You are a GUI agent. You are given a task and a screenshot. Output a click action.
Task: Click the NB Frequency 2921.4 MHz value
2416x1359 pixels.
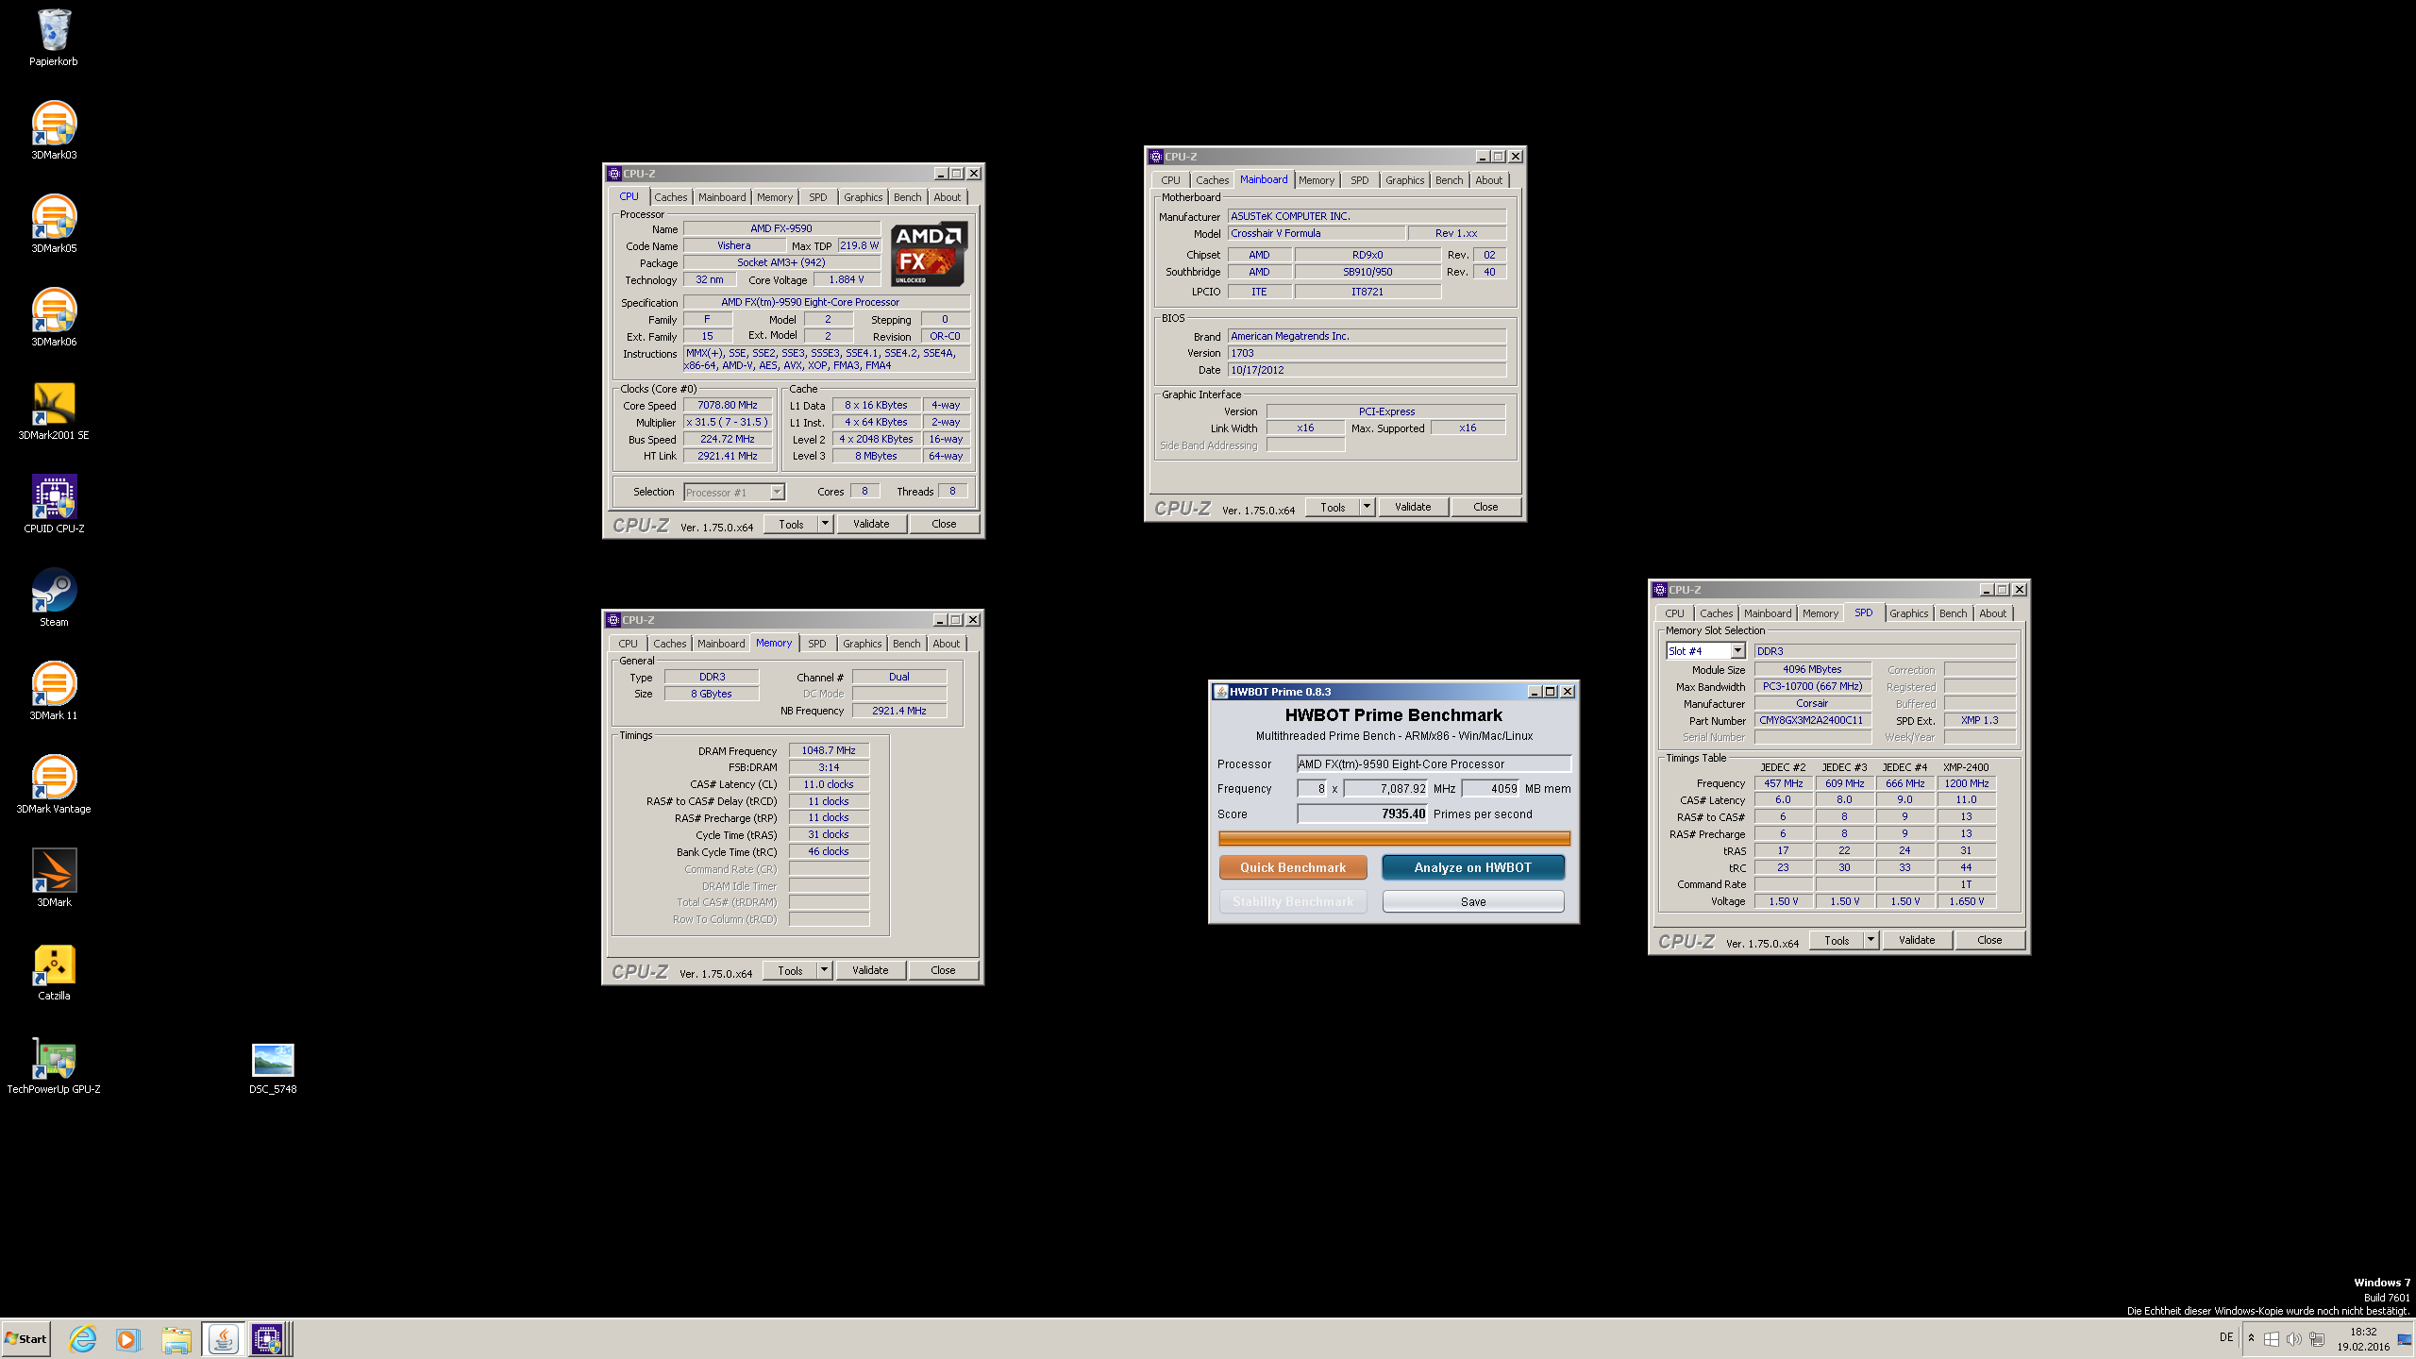[898, 711]
